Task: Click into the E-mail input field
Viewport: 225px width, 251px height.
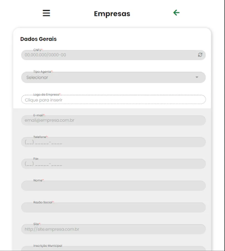Action: click(x=113, y=120)
